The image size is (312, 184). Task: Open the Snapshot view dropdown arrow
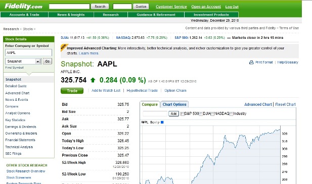(38, 62)
